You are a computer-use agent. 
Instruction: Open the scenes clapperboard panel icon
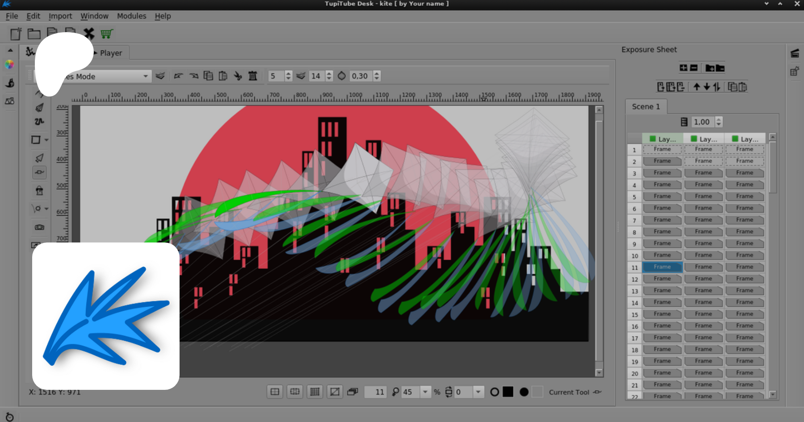(x=795, y=54)
